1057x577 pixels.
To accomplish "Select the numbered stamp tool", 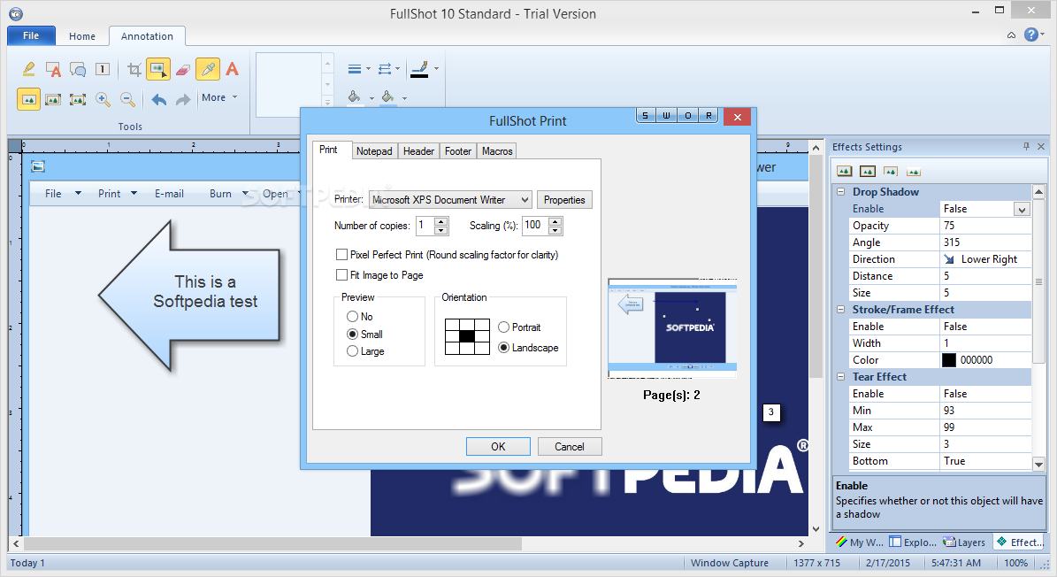I will 103,69.
